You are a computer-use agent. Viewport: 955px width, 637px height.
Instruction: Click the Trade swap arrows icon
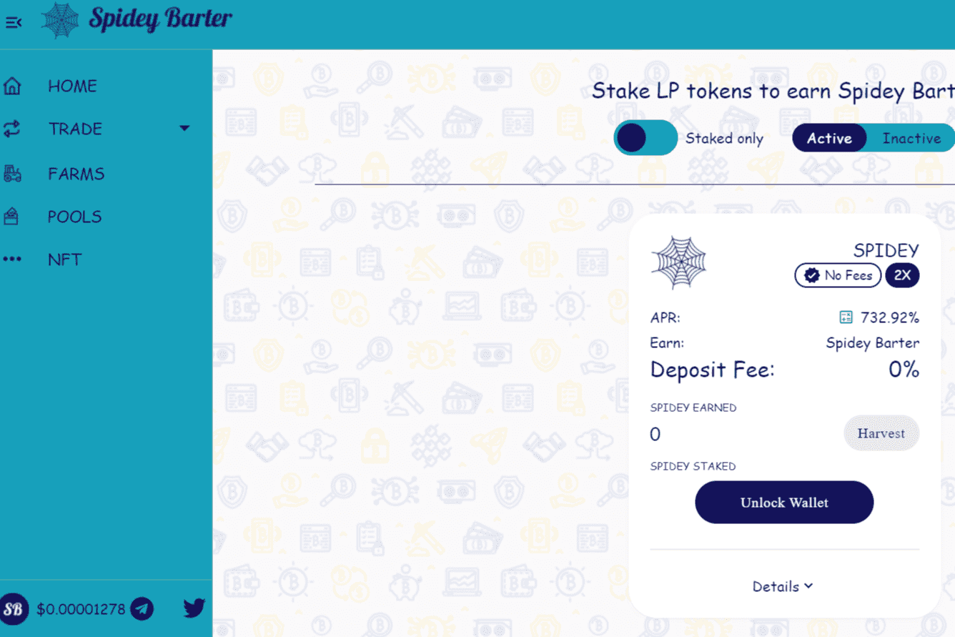(x=13, y=129)
